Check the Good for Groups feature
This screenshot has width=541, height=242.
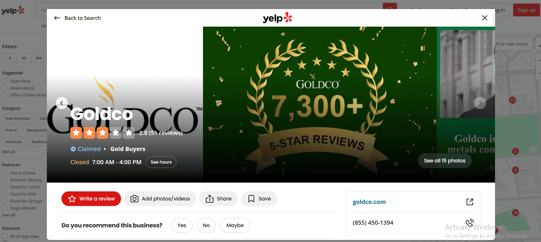tap(5, 201)
